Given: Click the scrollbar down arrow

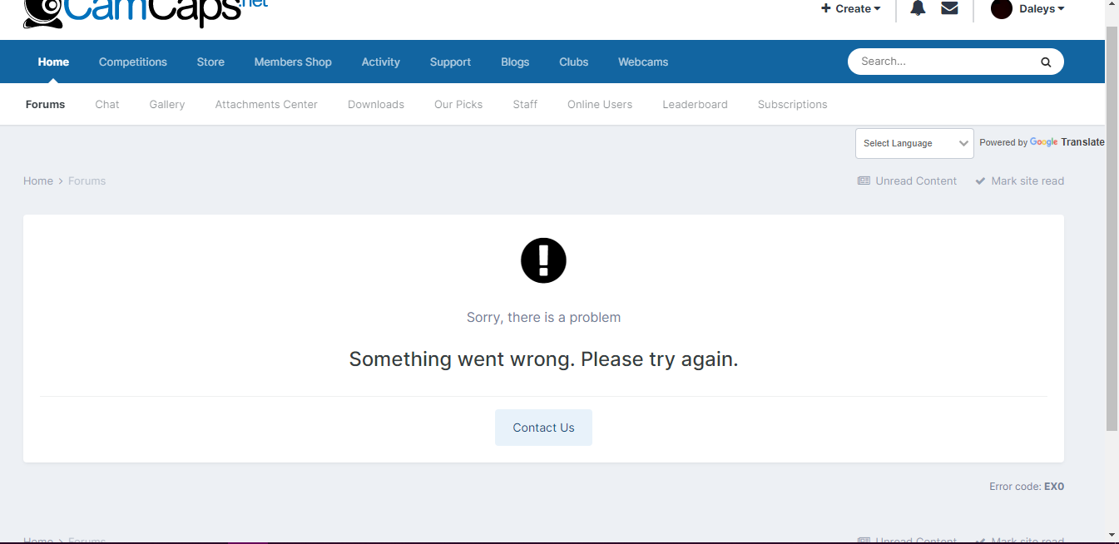Looking at the screenshot, I should pos(1112,535).
